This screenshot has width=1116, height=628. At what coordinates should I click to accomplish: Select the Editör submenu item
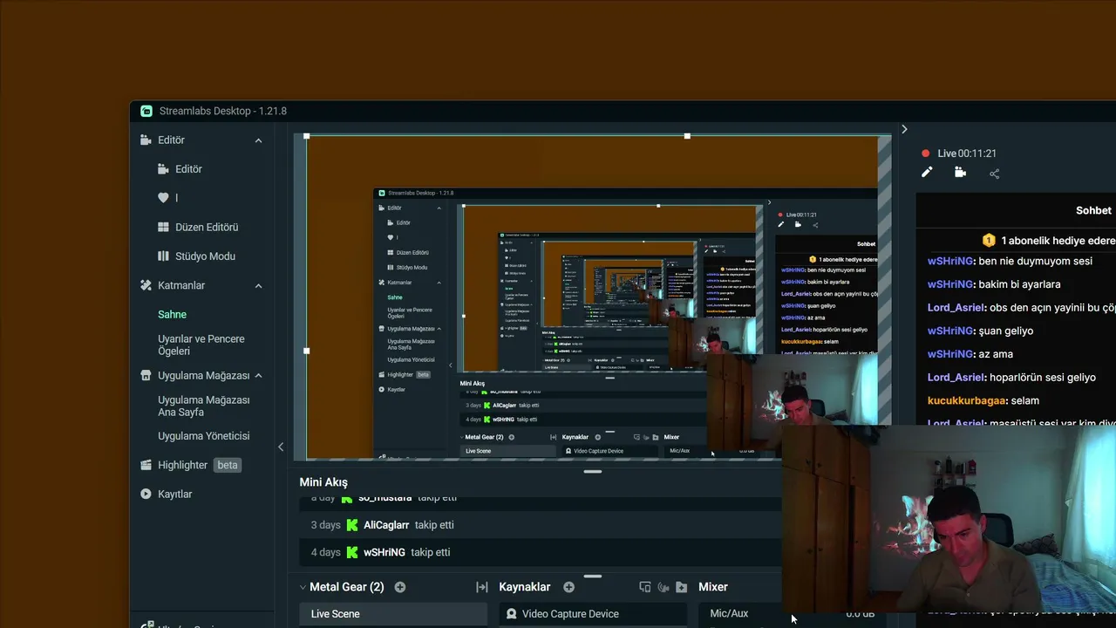pyautogui.click(x=188, y=169)
